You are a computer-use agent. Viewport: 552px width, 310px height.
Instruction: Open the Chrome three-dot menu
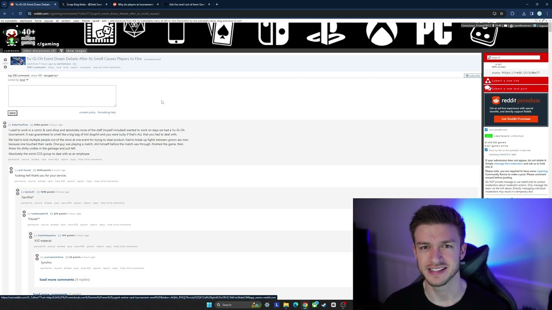546,13
